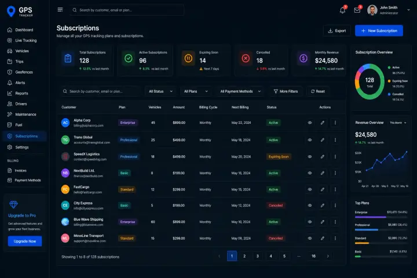417x278 pixels.
Task: Edit the City Express subscription
Action: 323,206
